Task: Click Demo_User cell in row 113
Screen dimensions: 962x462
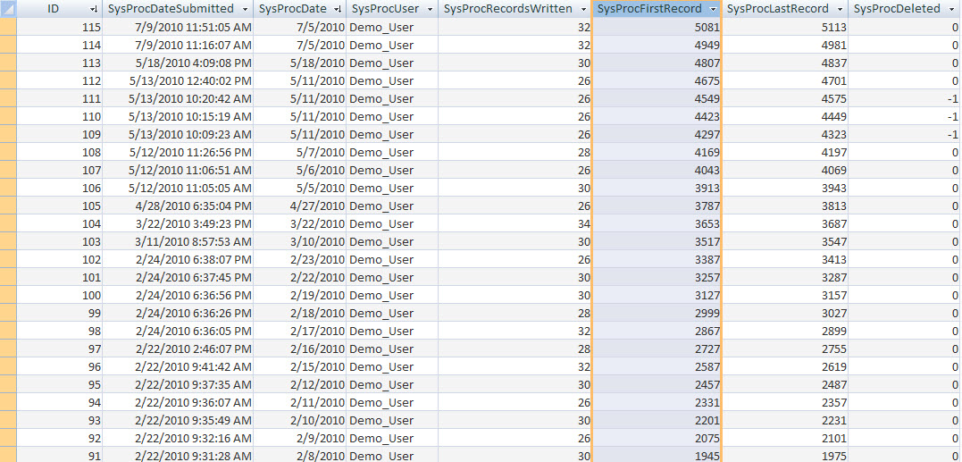Action: [392, 63]
